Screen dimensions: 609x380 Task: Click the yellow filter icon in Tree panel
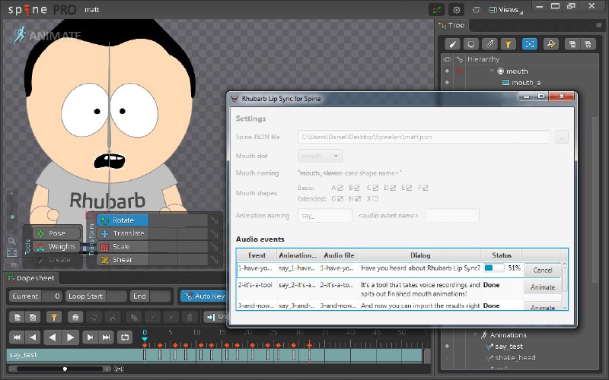[x=508, y=44]
